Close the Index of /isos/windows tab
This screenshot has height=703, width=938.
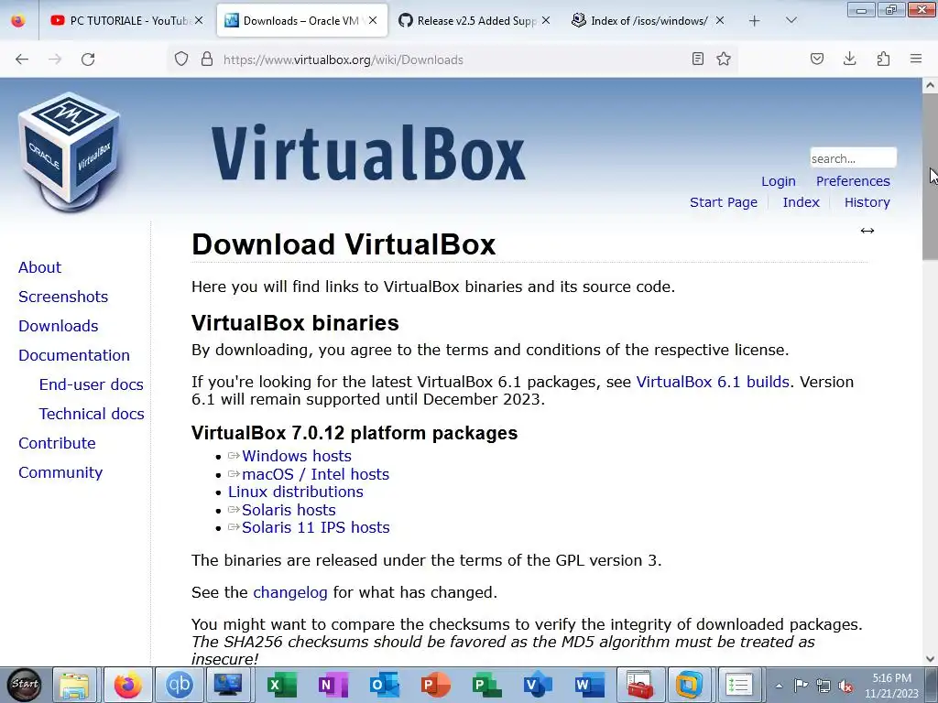tap(720, 20)
